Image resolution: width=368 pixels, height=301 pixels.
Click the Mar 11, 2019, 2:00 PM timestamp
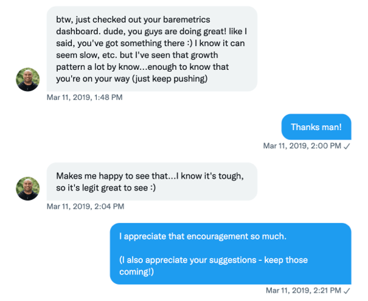(x=302, y=146)
